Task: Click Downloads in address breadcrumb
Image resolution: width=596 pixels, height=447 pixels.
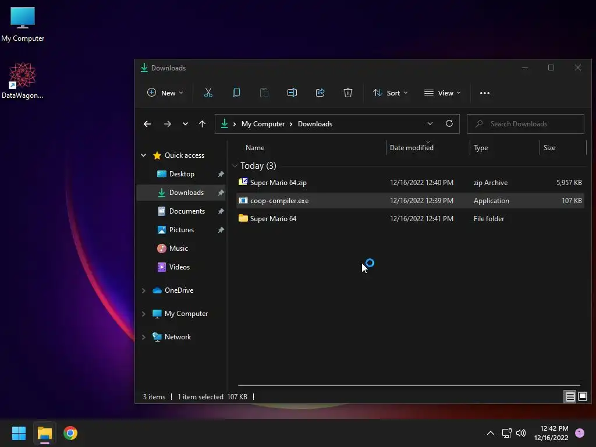Action: point(315,124)
